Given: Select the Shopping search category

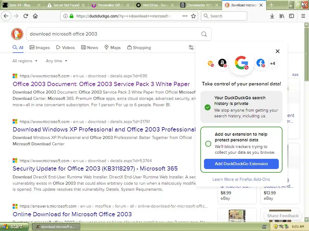Looking at the screenshot, I should 139,48.
